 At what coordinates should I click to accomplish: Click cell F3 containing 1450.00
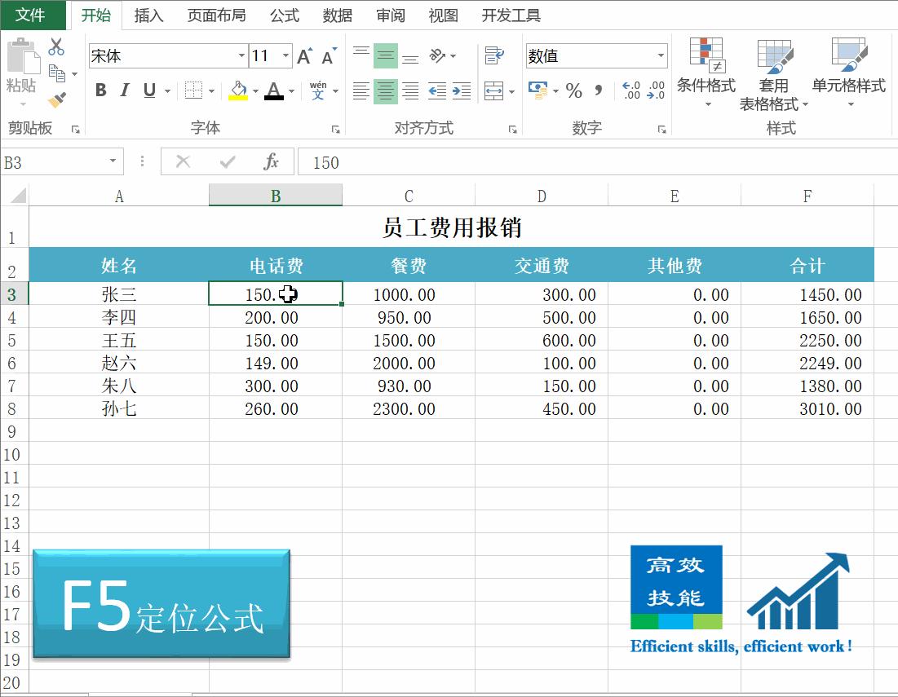807,294
